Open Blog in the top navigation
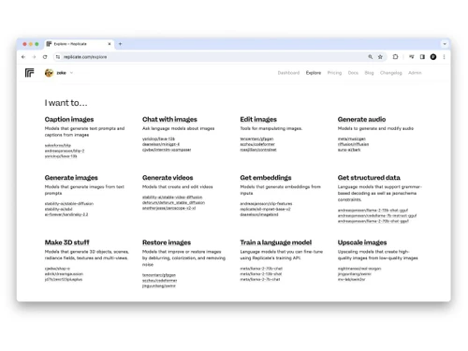The image size is (468, 351). [369, 73]
